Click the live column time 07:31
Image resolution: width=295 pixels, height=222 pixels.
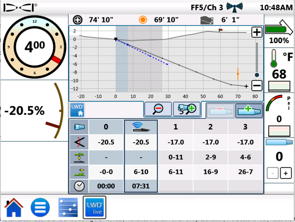click(x=141, y=186)
